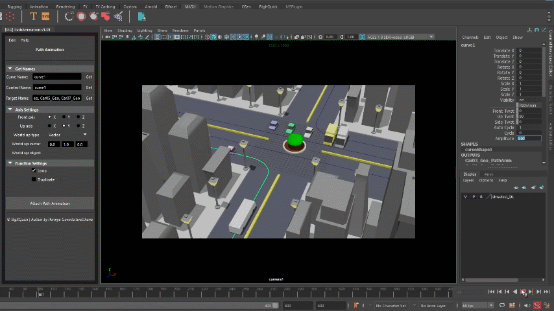The image size is (554, 311).
Task: Click the Curve Name input field
Action: point(57,76)
